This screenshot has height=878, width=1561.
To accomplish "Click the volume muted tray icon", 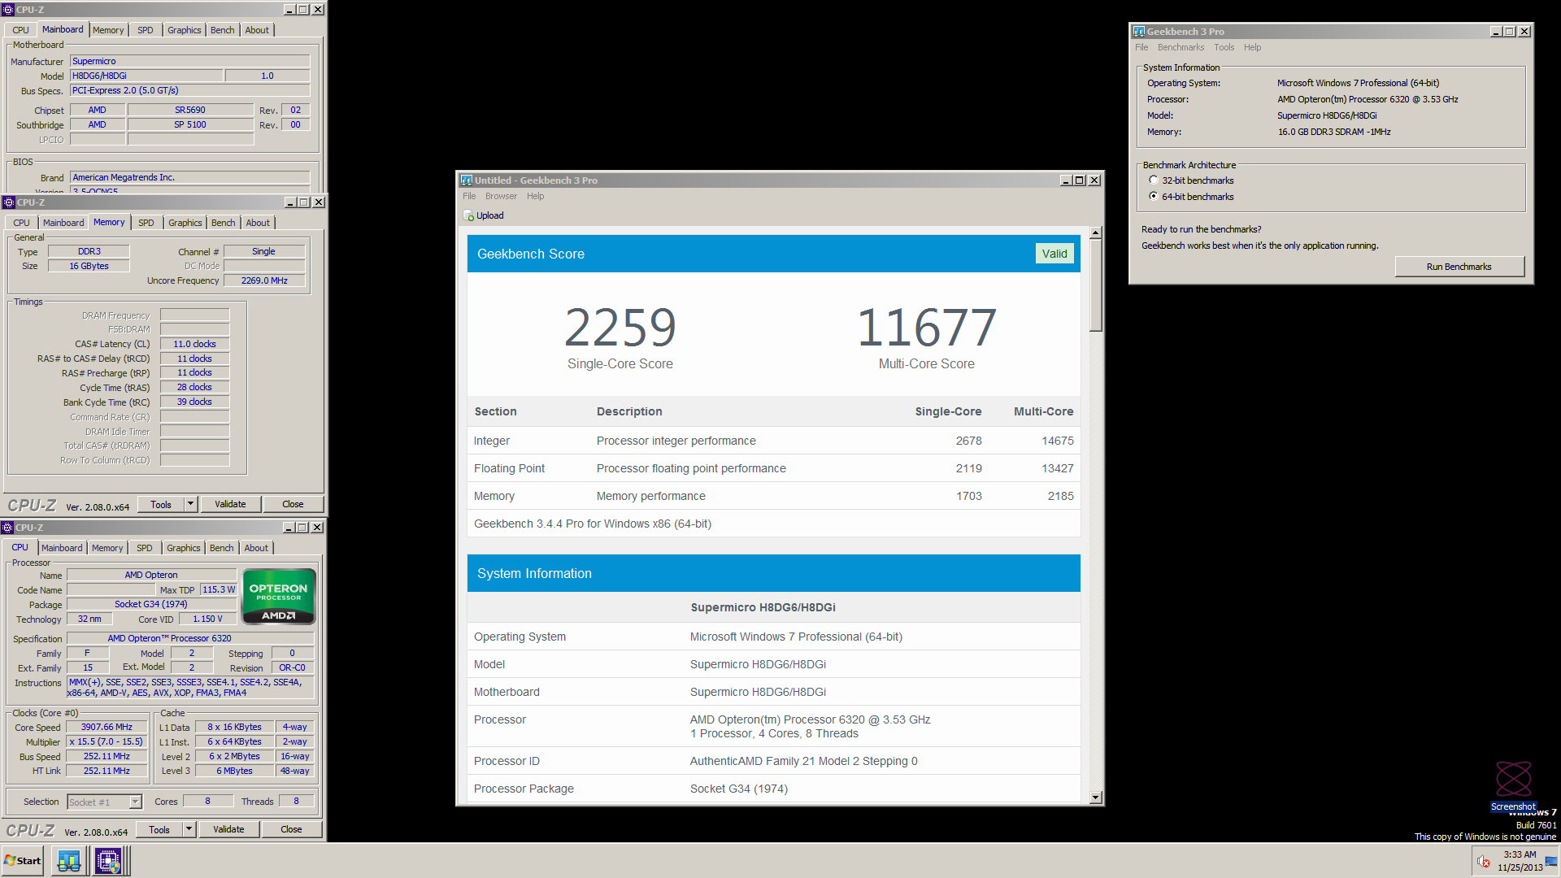I will click(1484, 862).
